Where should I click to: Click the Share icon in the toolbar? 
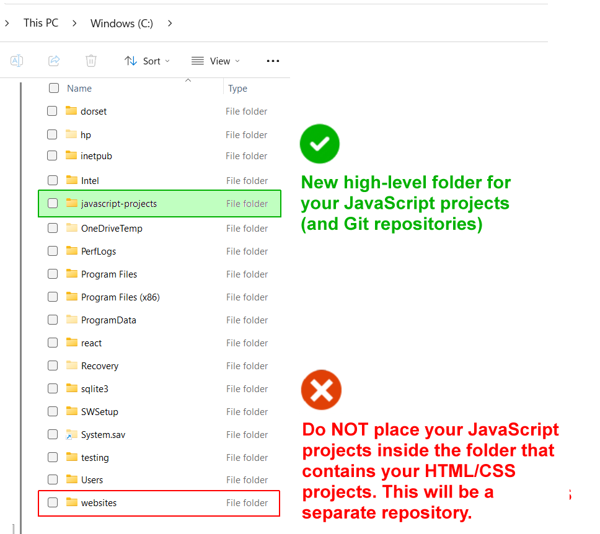coord(54,60)
